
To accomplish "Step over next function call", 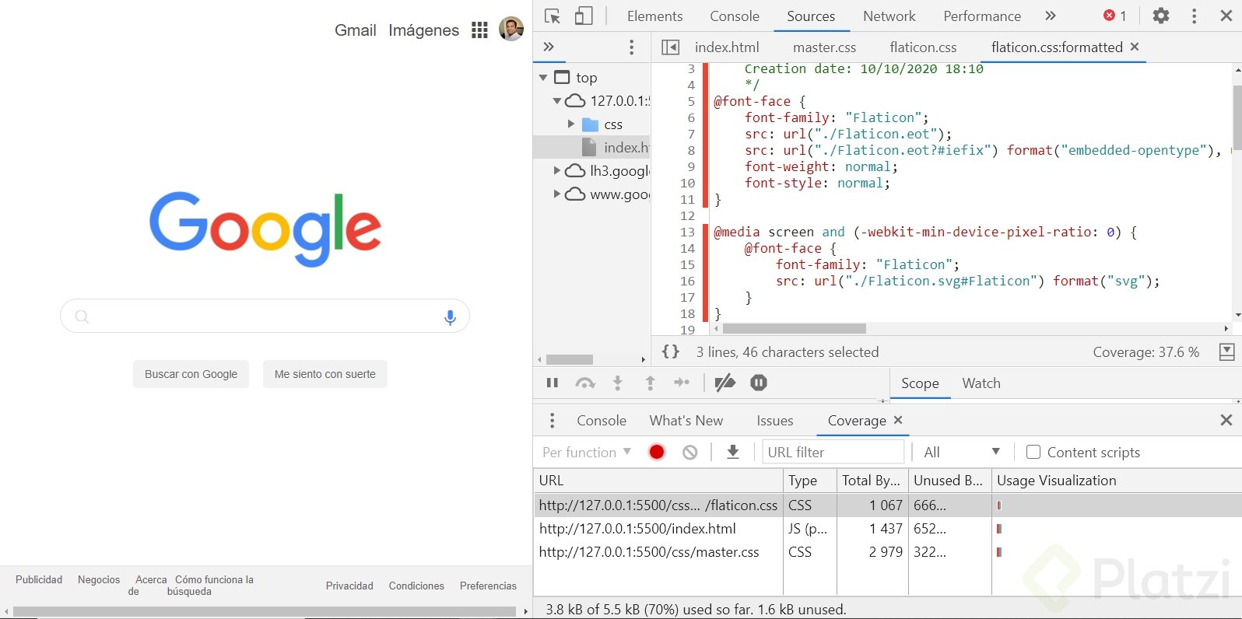I will click(x=585, y=383).
